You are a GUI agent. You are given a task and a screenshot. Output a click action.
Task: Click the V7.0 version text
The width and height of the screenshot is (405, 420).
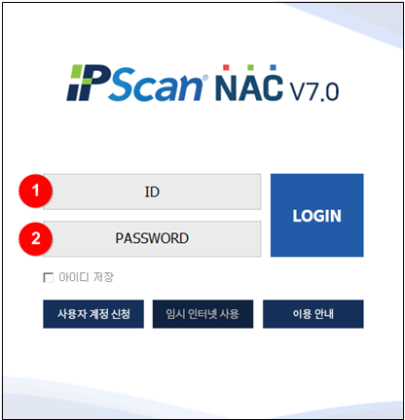pyautogui.click(x=314, y=91)
